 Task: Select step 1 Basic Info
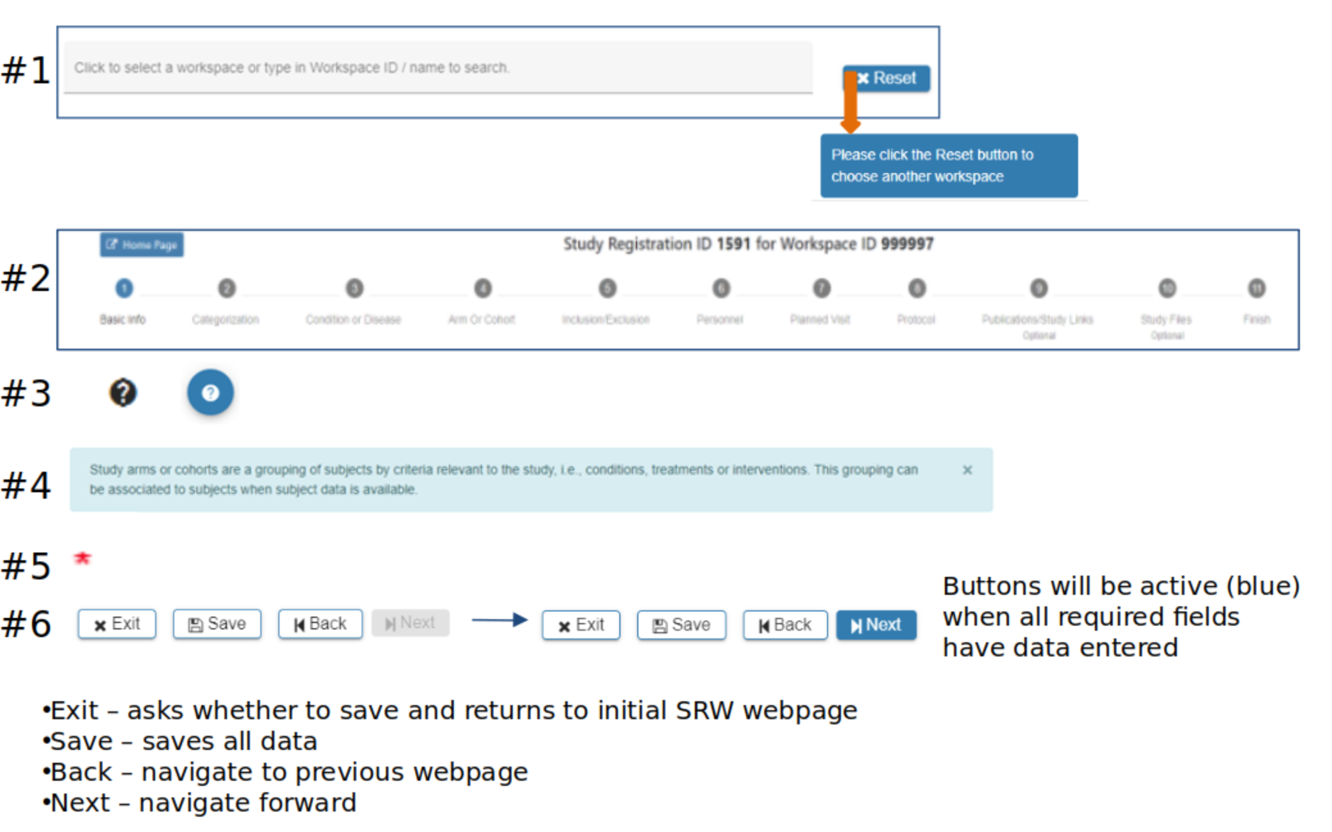pyautogui.click(x=124, y=288)
